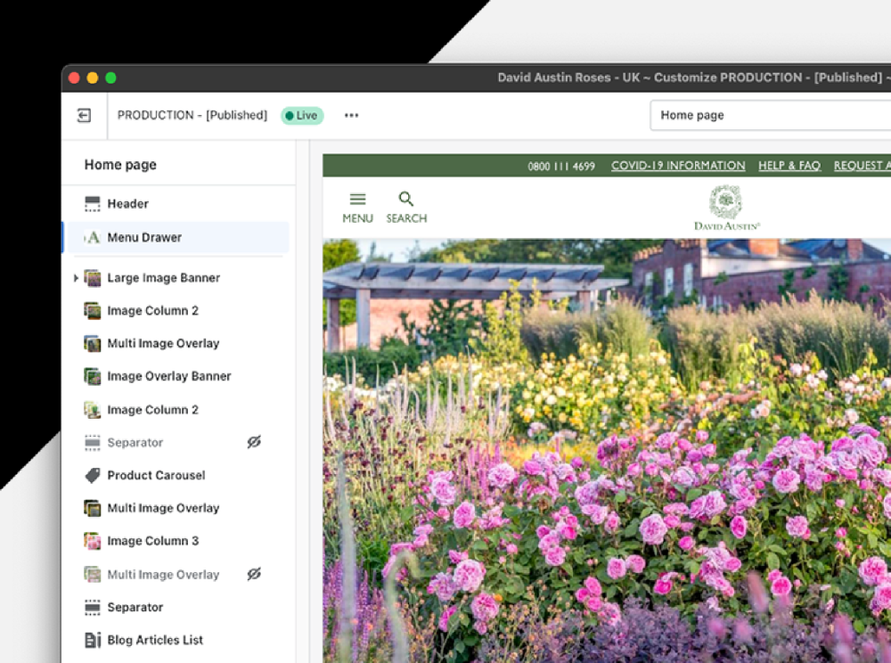Click the Blog Articles List section icon
Image resolution: width=891 pixels, height=663 pixels.
[x=93, y=640]
